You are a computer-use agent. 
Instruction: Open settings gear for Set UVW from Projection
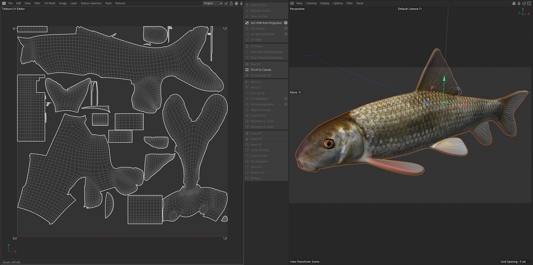(x=285, y=23)
